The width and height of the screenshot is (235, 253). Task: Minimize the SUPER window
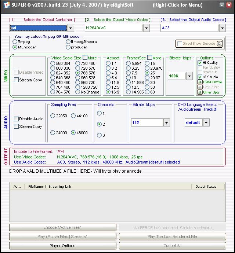click(222, 5)
